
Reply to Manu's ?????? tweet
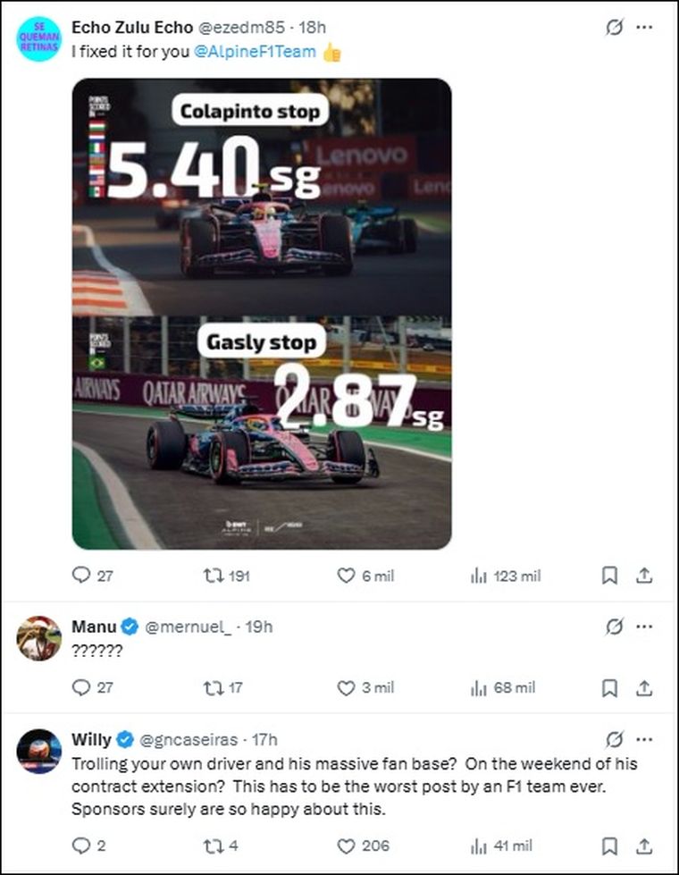[81, 687]
